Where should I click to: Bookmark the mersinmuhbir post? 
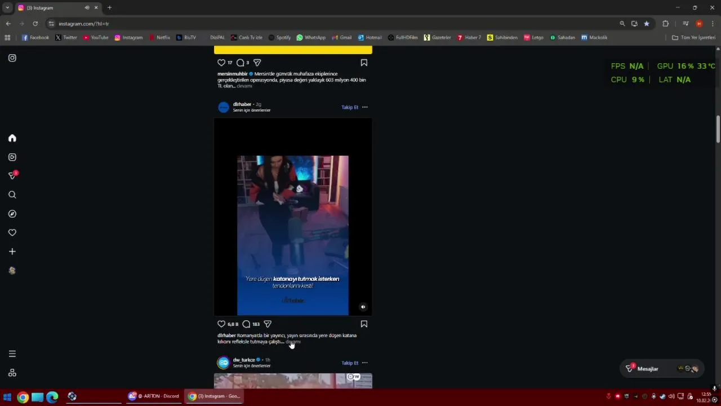coord(364,63)
